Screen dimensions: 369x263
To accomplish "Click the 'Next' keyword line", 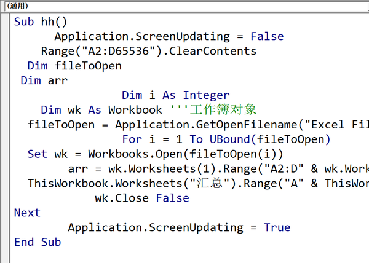I will 27,213.
